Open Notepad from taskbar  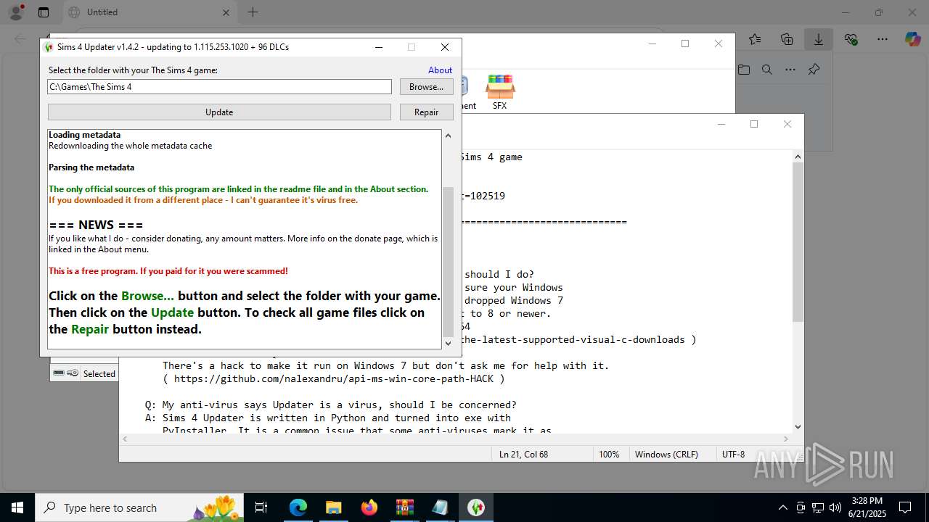(441, 507)
